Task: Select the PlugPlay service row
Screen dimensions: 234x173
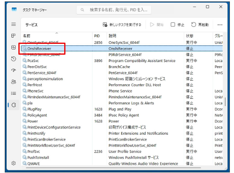Action: pyautogui.click(x=122, y=109)
